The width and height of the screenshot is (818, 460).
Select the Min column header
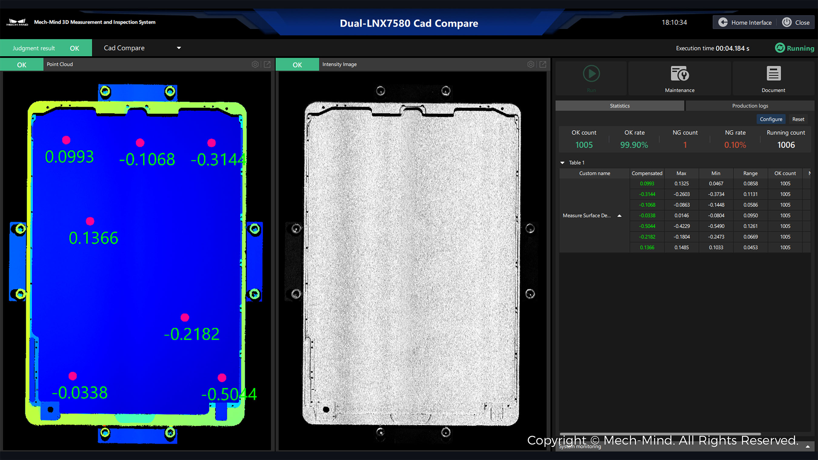716,173
